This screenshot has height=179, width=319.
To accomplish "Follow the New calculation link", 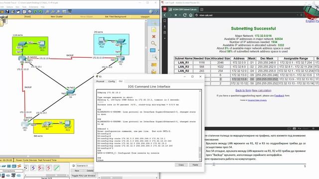I will pos(261,90).
